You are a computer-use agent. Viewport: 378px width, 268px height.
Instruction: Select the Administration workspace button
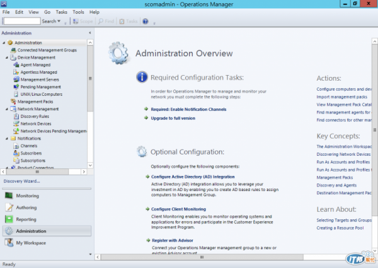47,231
